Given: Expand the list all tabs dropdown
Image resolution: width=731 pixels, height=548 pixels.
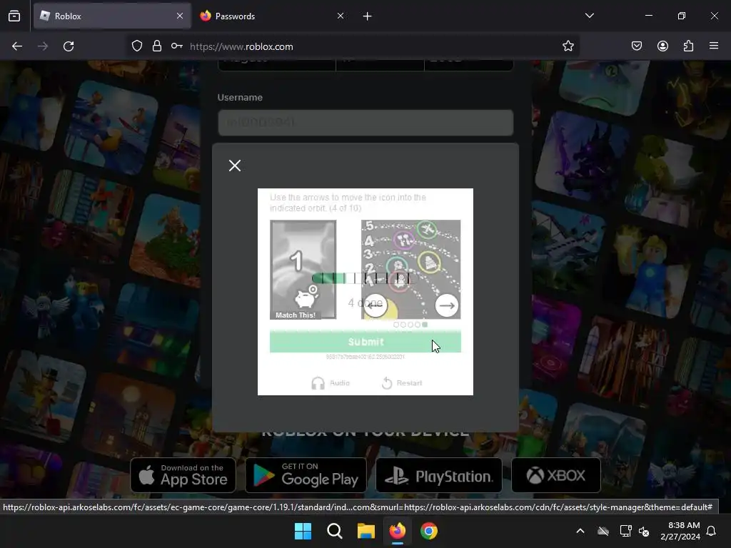Looking at the screenshot, I should [x=589, y=16].
